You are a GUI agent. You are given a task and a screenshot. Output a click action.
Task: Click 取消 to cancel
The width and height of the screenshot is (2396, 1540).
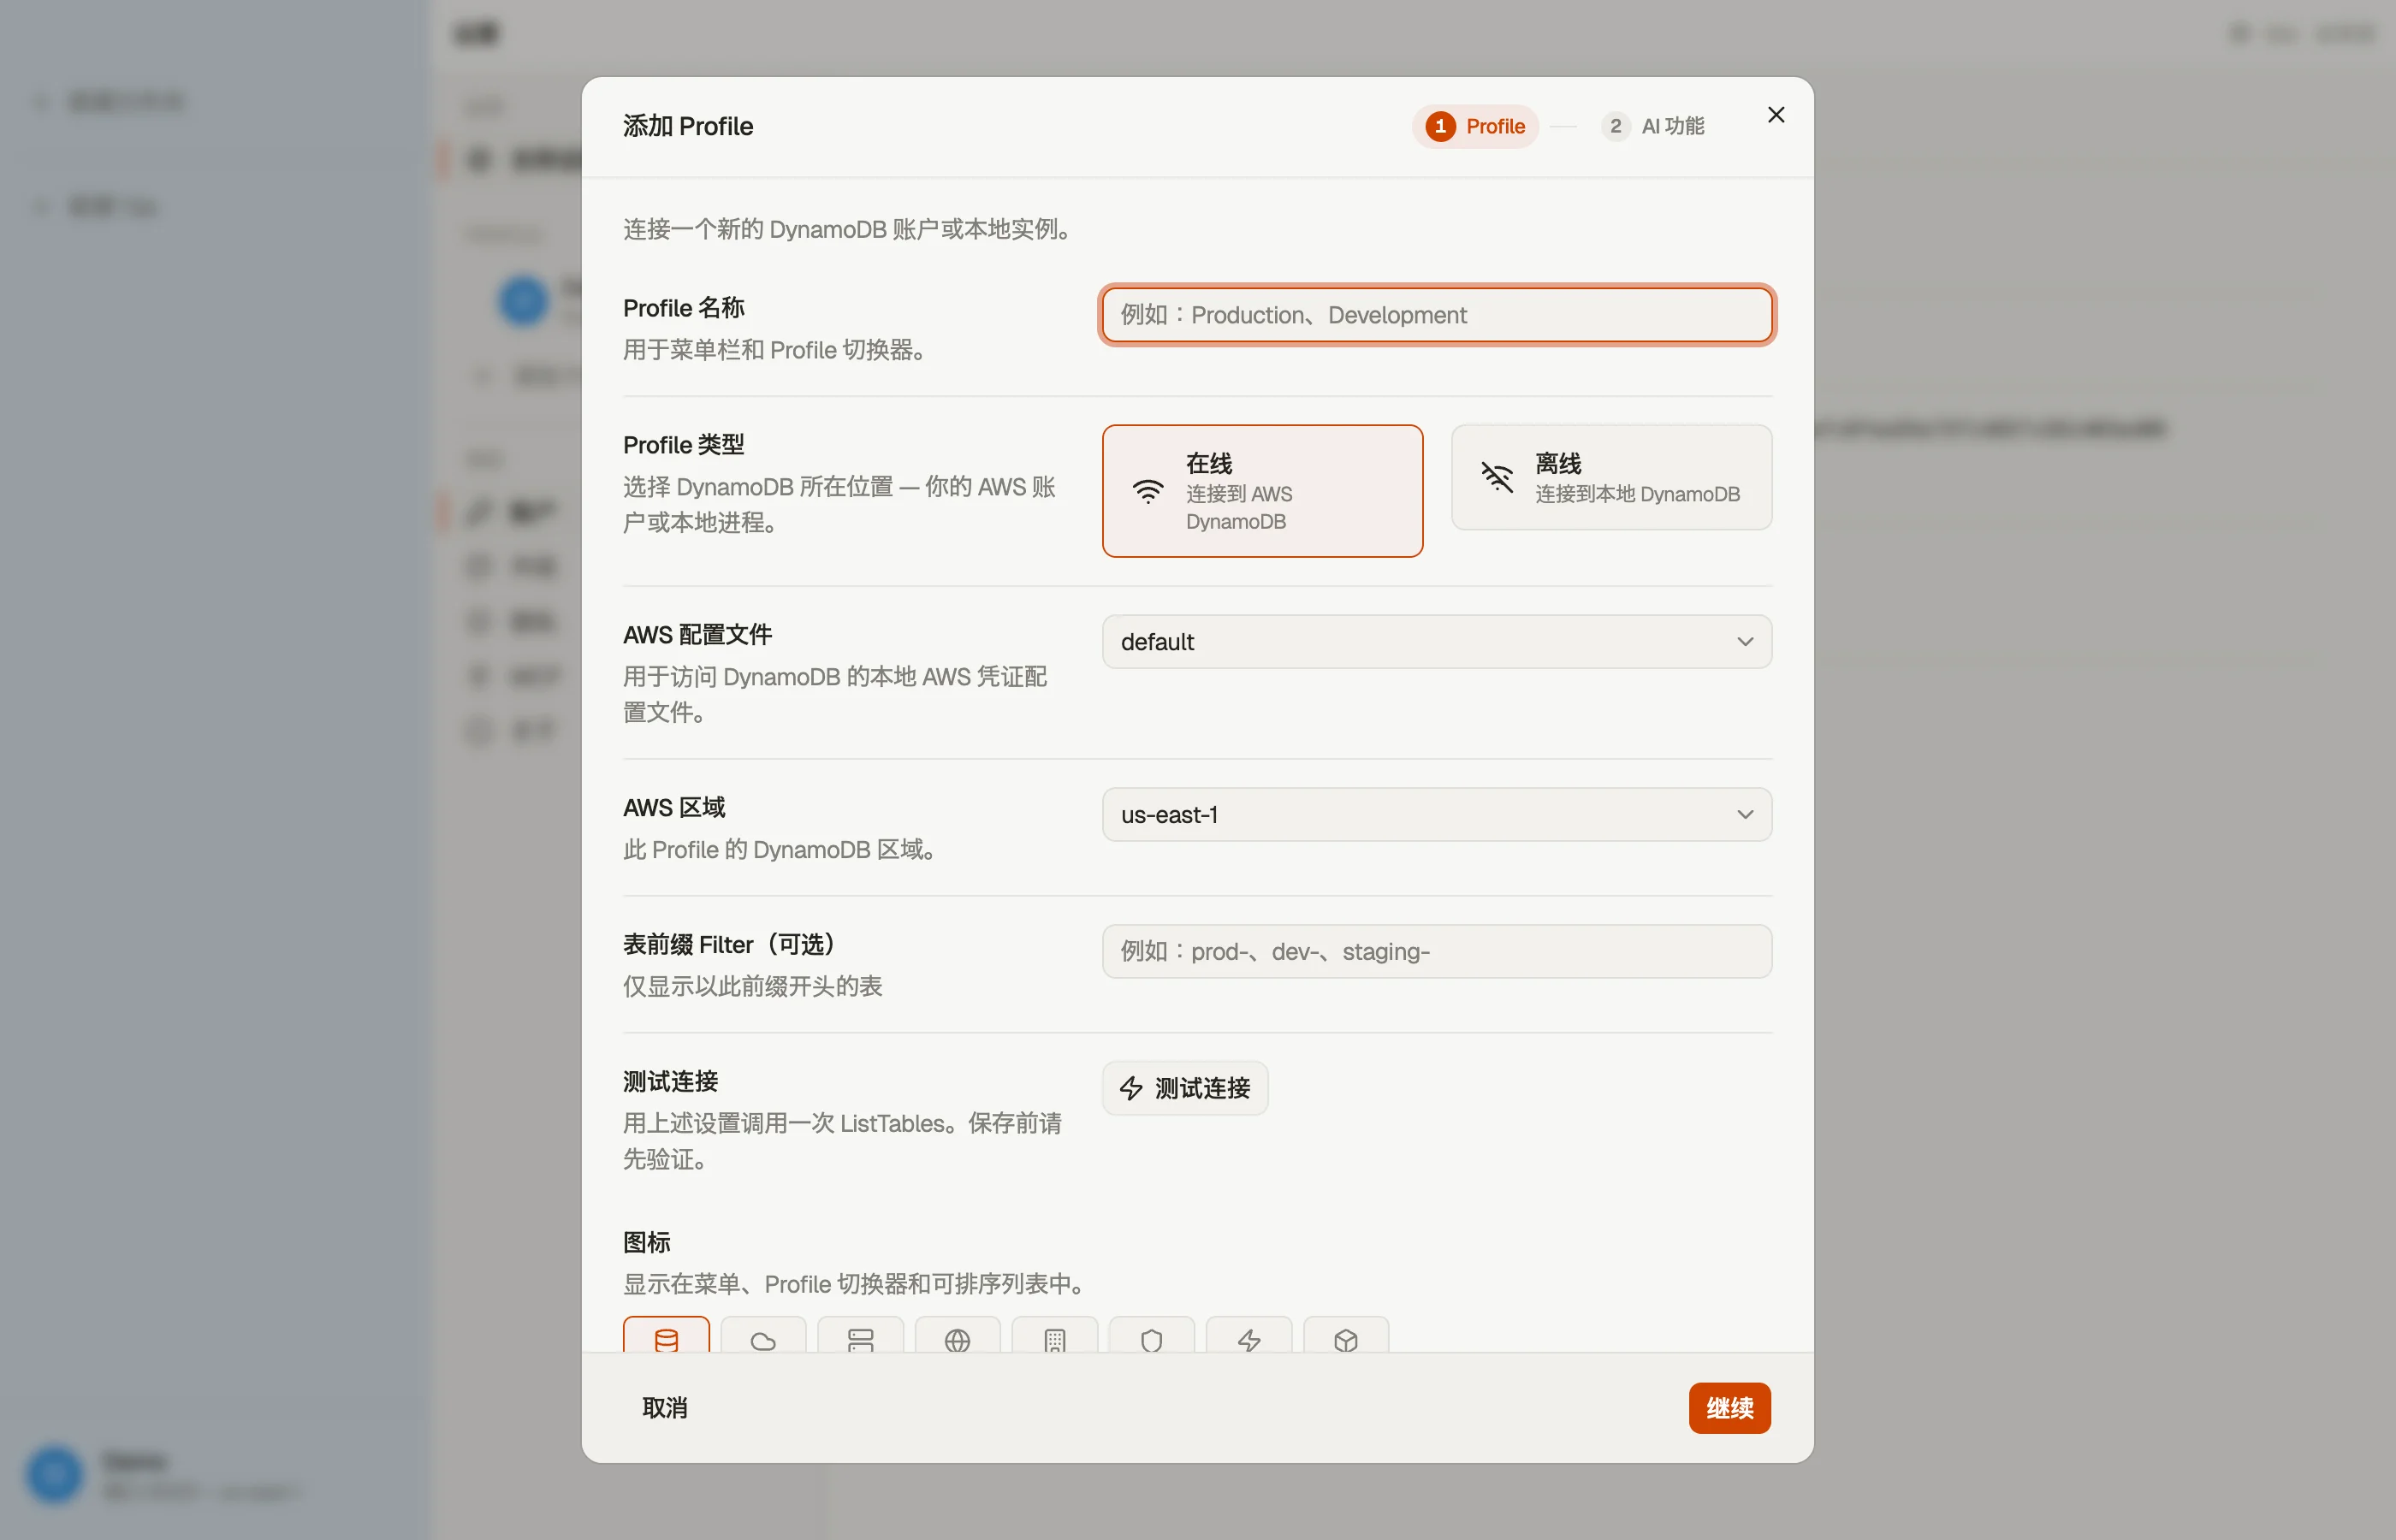coord(664,1408)
